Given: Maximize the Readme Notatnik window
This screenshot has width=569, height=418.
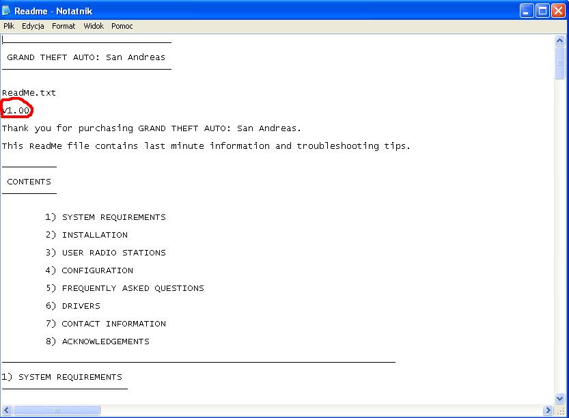Looking at the screenshot, I should pyautogui.click(x=542, y=11).
